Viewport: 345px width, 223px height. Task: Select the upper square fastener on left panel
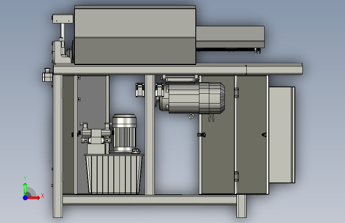(x=78, y=77)
